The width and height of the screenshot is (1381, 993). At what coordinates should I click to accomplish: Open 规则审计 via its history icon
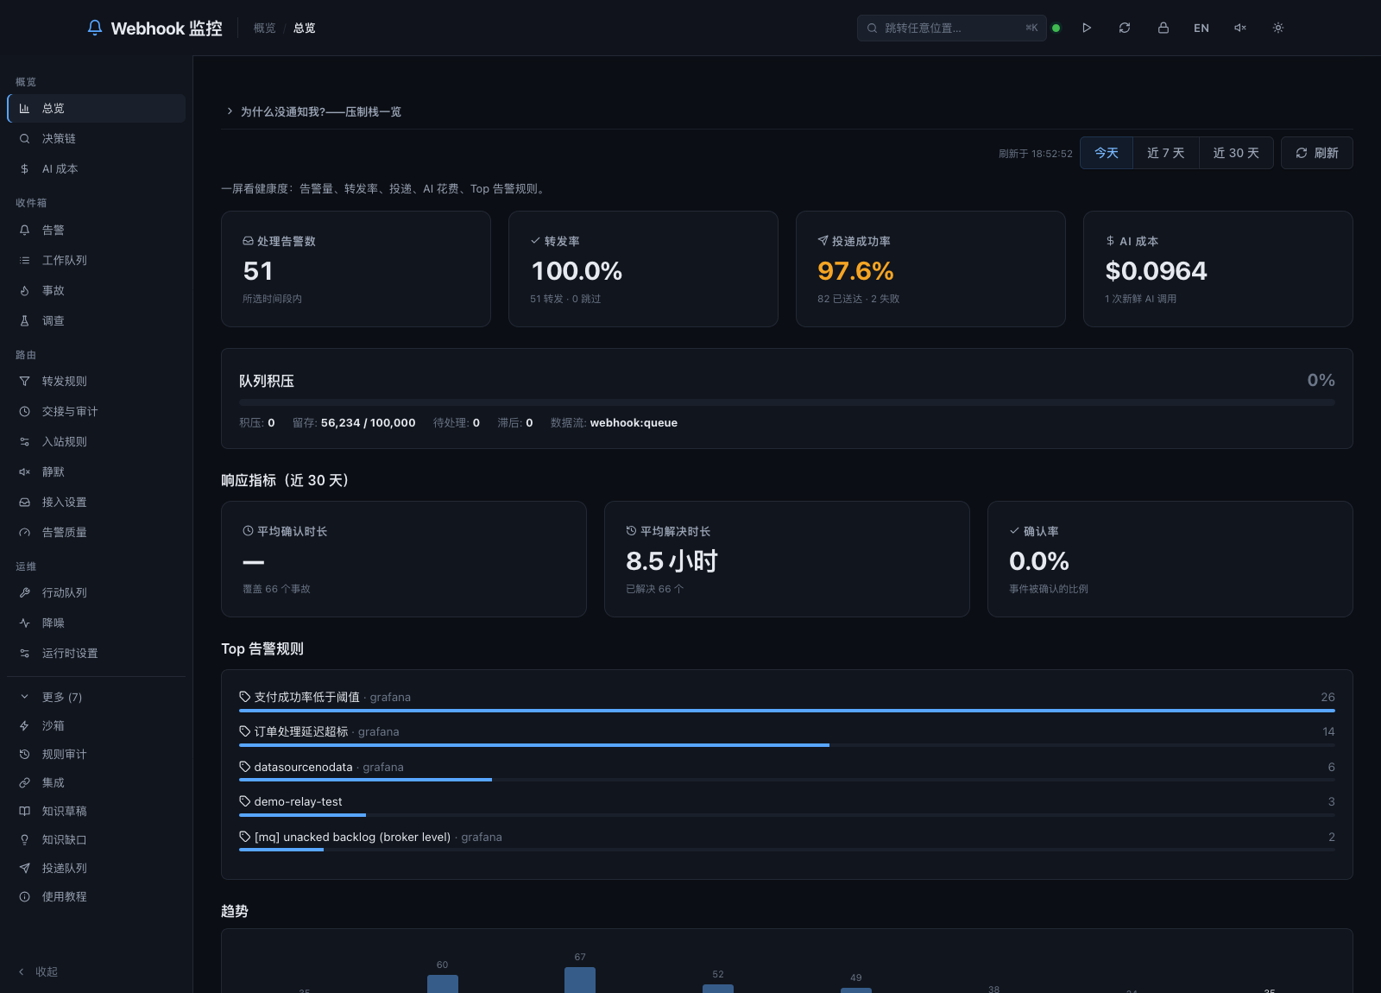pos(24,754)
